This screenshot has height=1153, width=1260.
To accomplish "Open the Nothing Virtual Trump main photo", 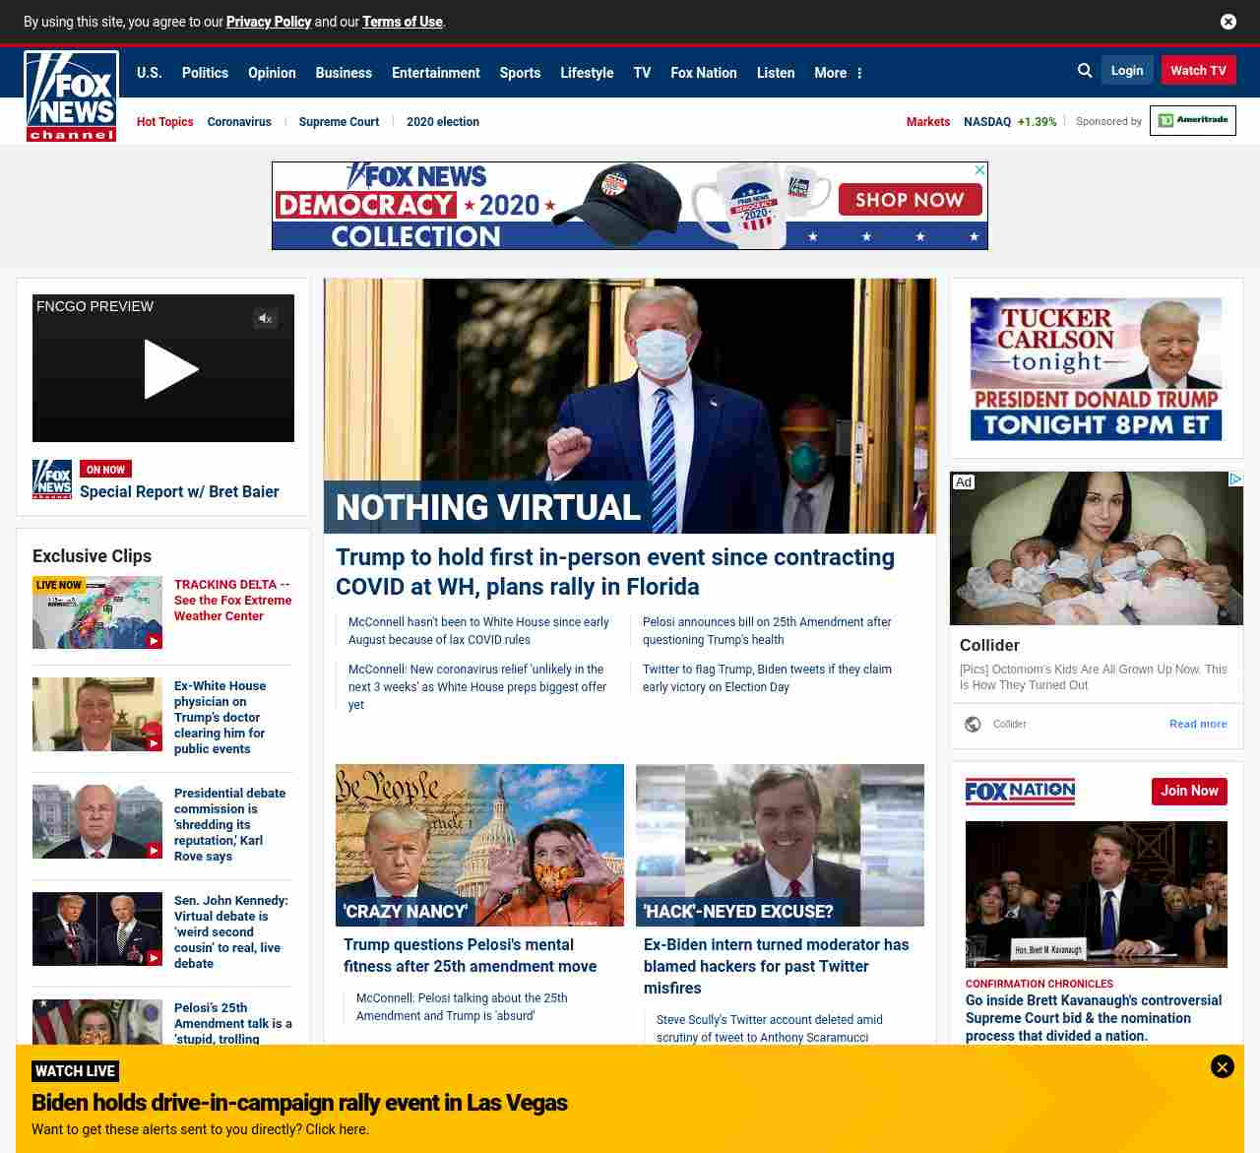I will [630, 406].
